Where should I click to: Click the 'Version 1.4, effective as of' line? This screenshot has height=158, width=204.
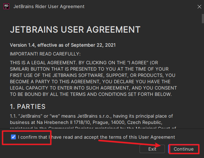point(63,45)
